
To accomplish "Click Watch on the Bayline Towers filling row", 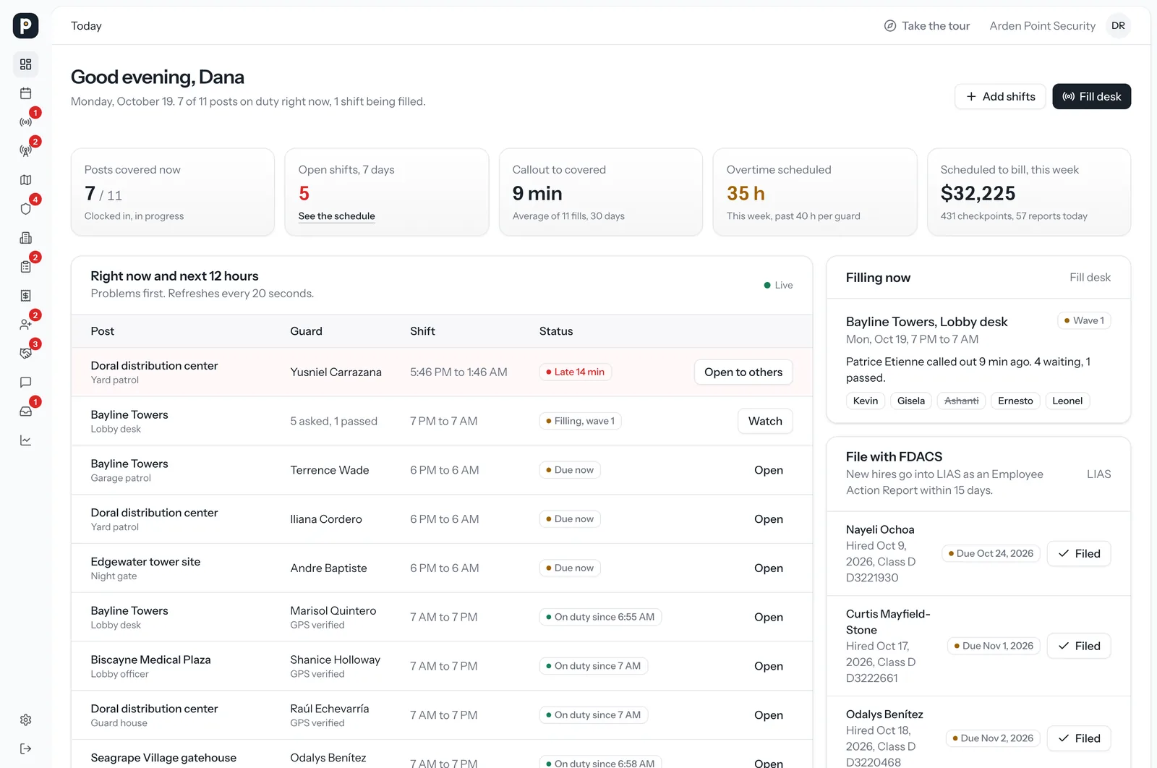I will click(x=765, y=421).
